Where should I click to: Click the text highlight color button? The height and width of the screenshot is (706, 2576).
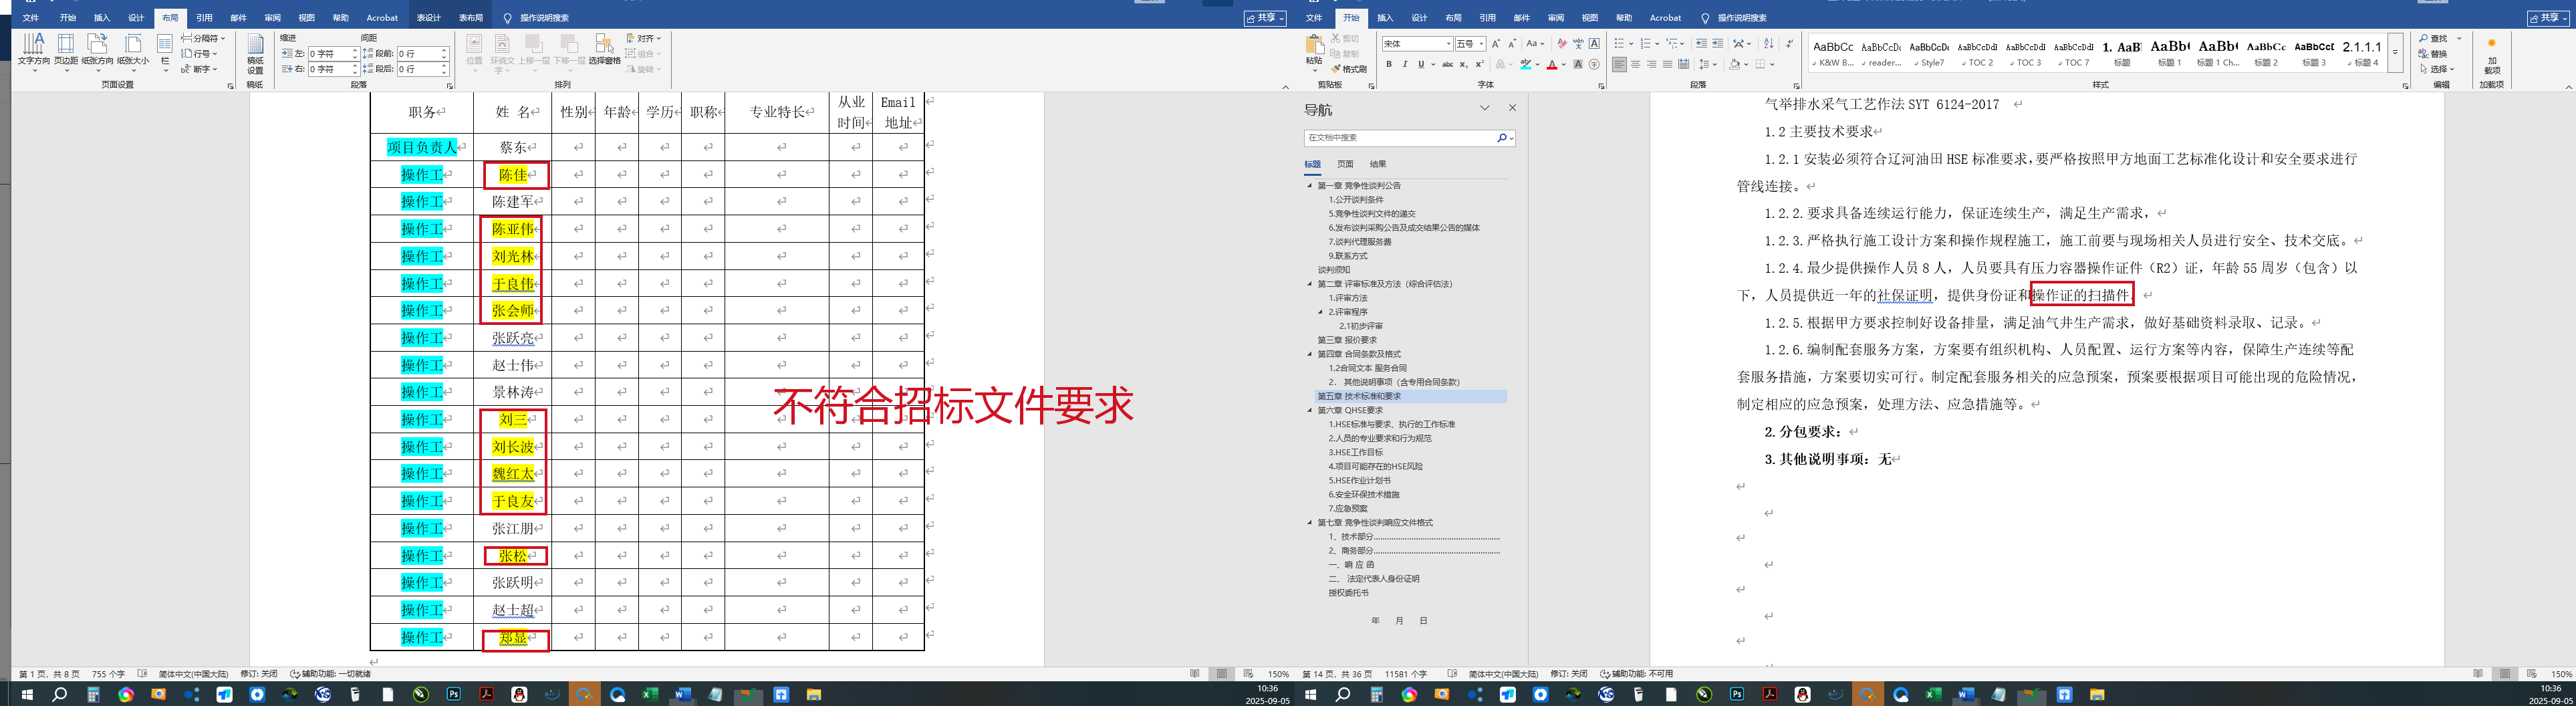(1525, 65)
